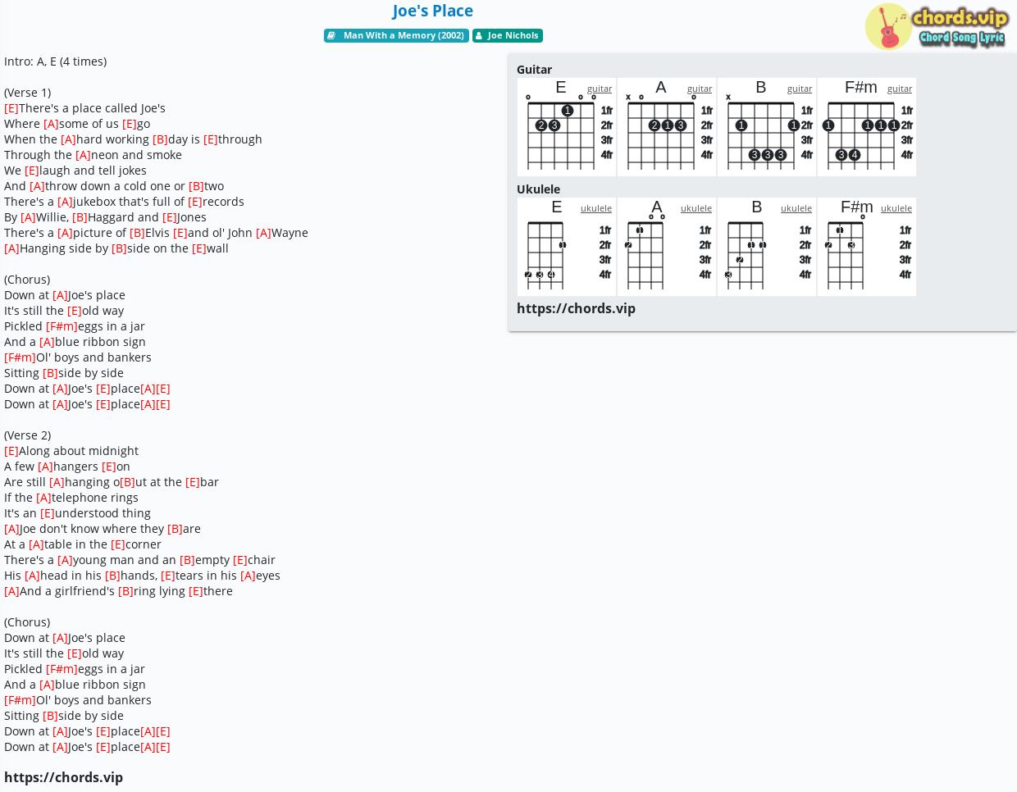Click the [A] chord before 'telephone rings'

(x=43, y=498)
